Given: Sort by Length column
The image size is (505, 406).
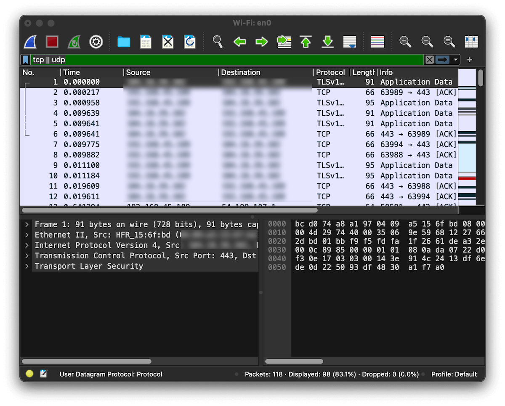Looking at the screenshot, I should [364, 72].
